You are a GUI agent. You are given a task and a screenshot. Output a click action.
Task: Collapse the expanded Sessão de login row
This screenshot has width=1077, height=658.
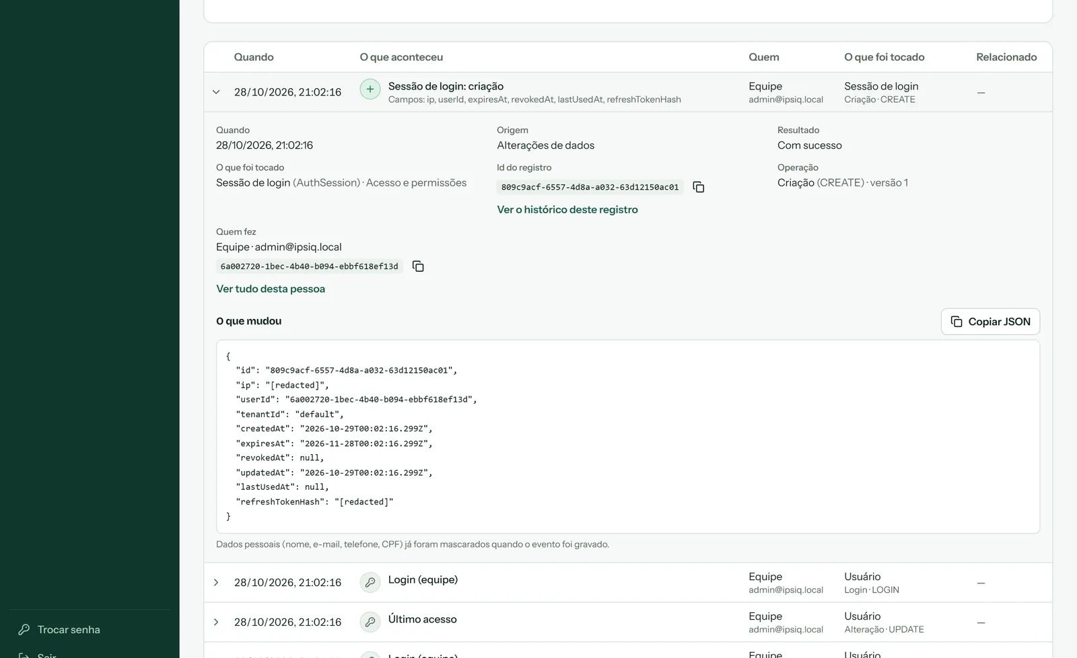click(x=216, y=92)
